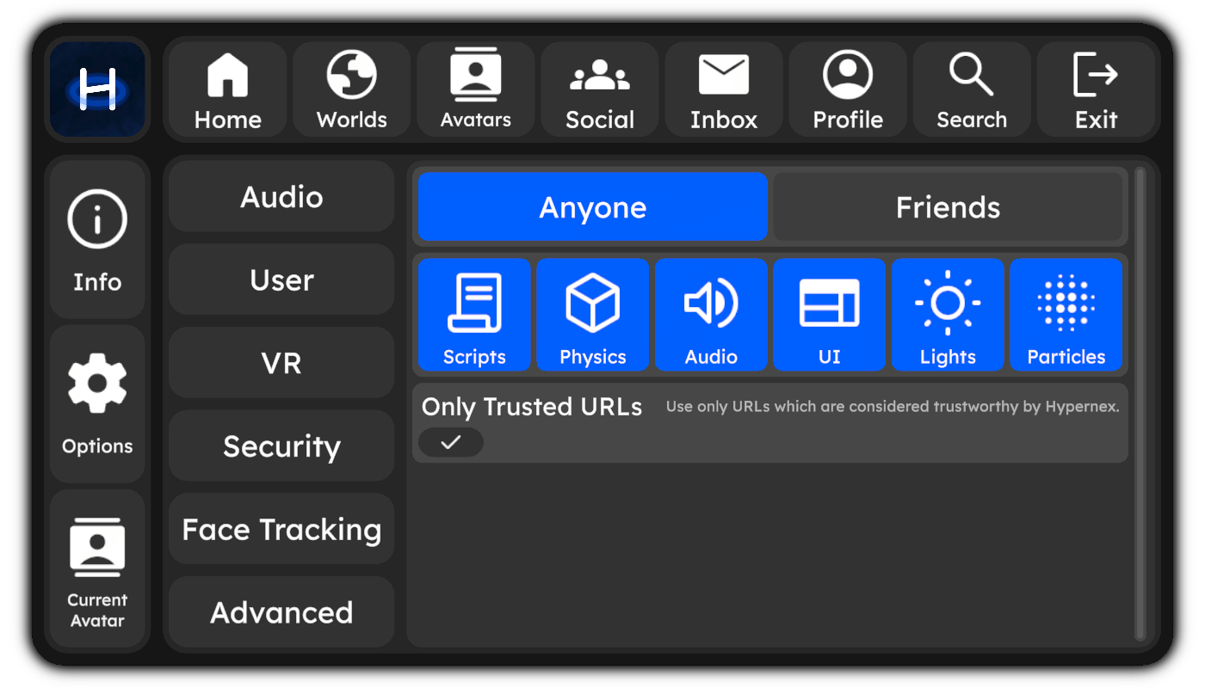Screen dimensions: 1205x688
Task: Toggle the Only Trusted URLs checkbox
Action: [x=451, y=442]
